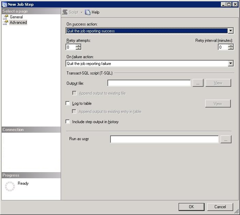The image size is (240, 215).
Task: Expand the On failure action dropdown
Action: point(230,63)
